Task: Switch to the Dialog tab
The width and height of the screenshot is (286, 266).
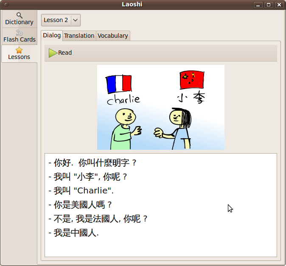Action: pos(52,35)
